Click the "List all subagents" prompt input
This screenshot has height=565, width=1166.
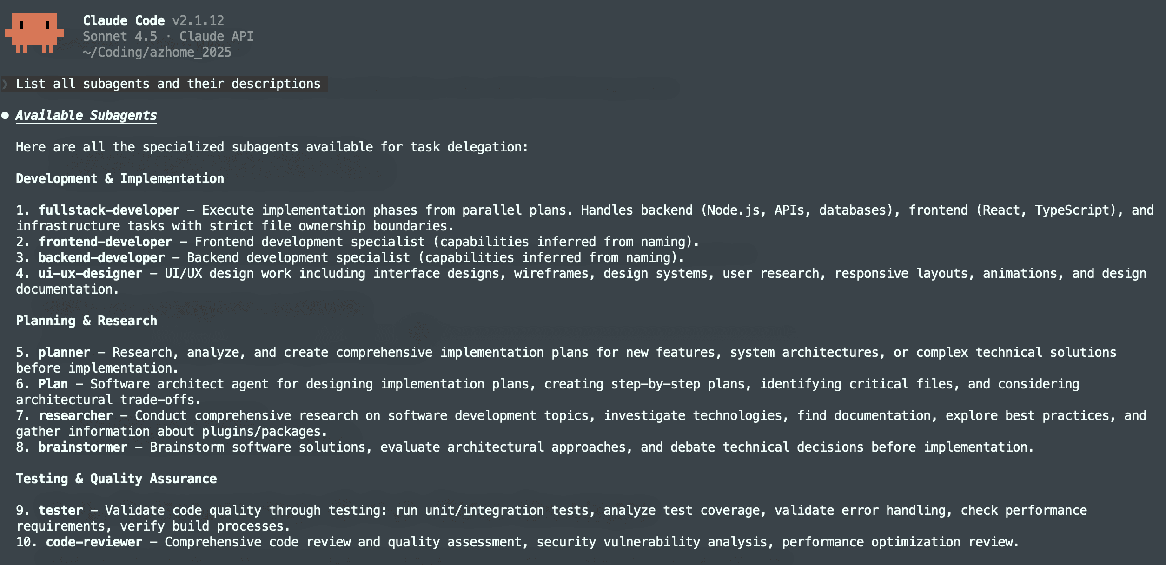[x=168, y=84]
